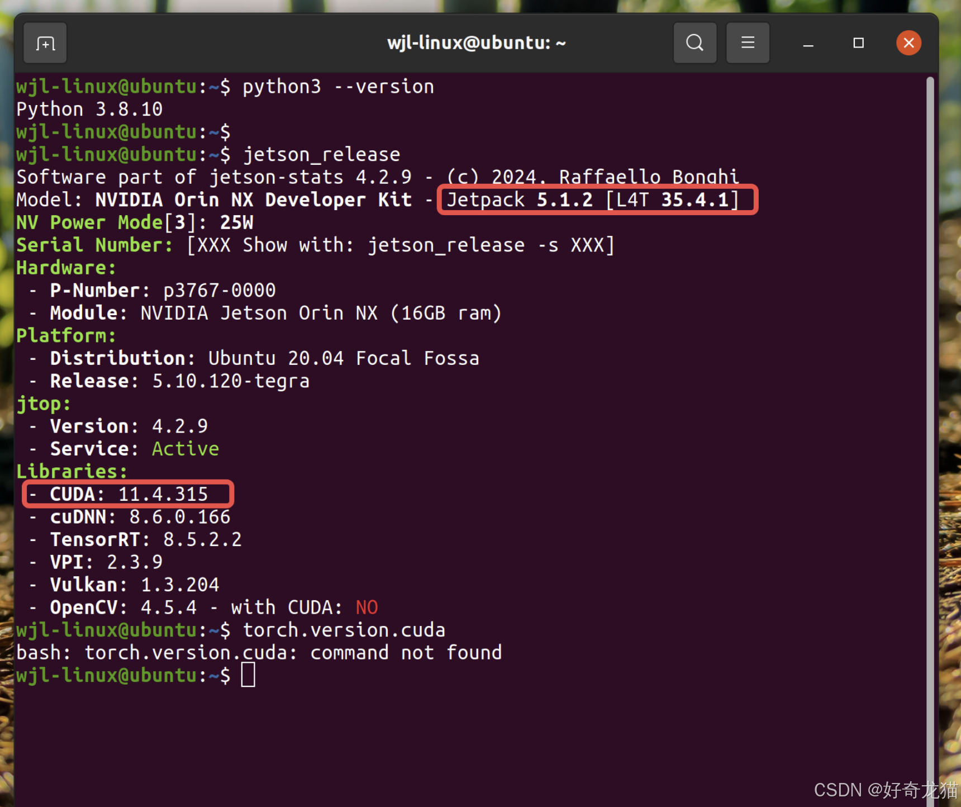Click the 'Serial Number:' line
Viewport: 961px width, 807px height.
click(315, 245)
